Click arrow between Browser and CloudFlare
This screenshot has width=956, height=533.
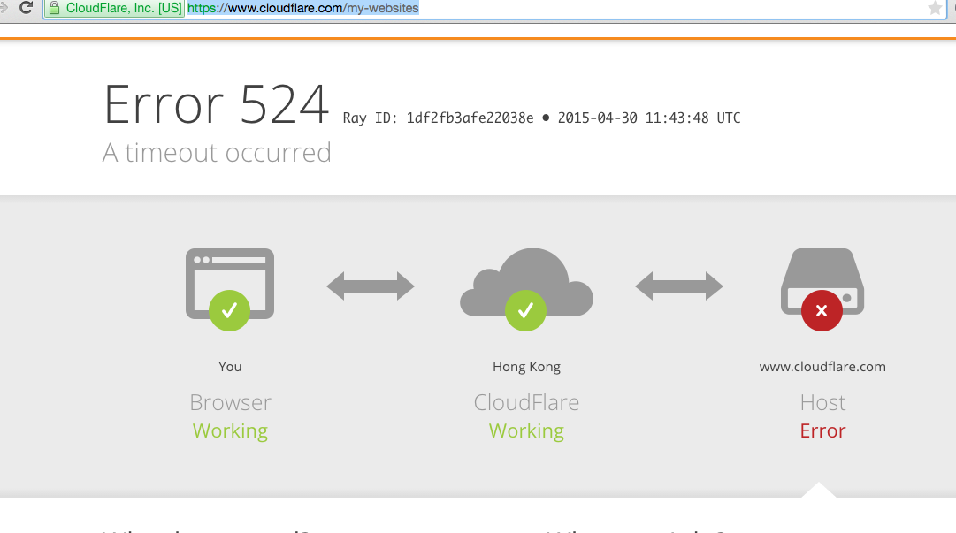[x=371, y=286]
